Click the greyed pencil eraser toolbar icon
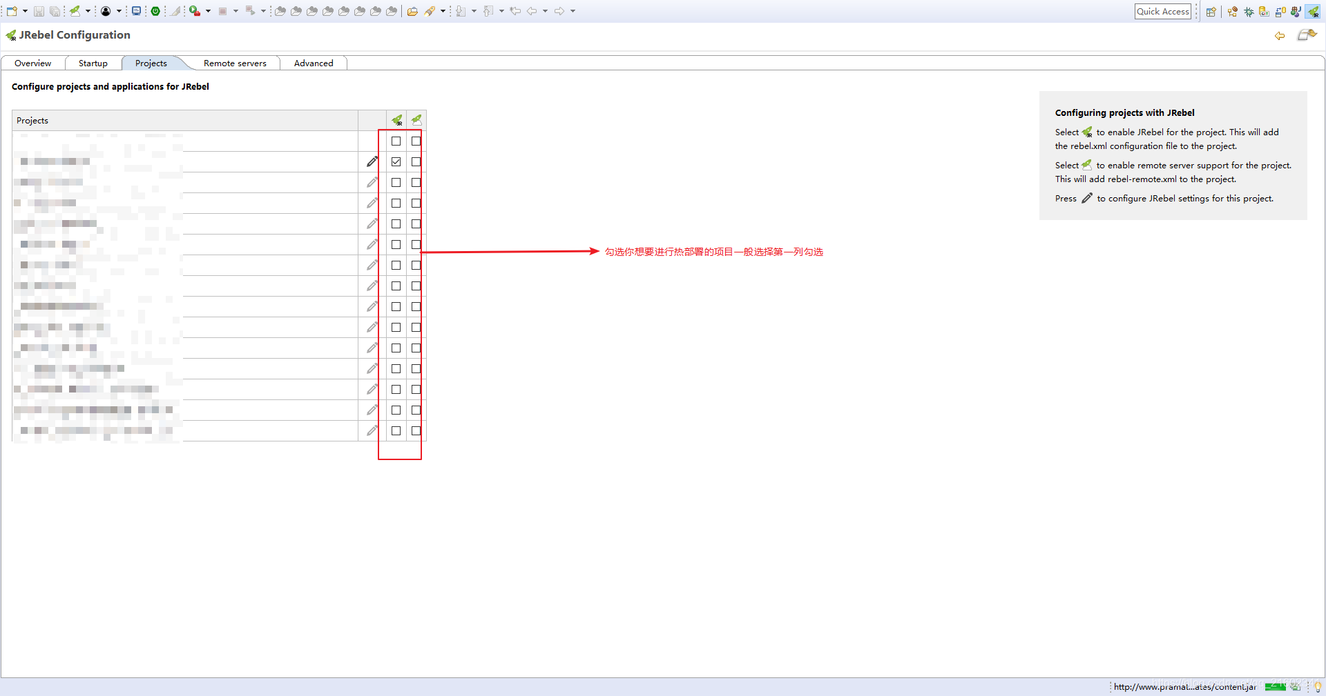 [x=176, y=11]
